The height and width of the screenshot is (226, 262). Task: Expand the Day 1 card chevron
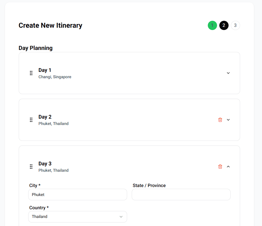(228, 73)
